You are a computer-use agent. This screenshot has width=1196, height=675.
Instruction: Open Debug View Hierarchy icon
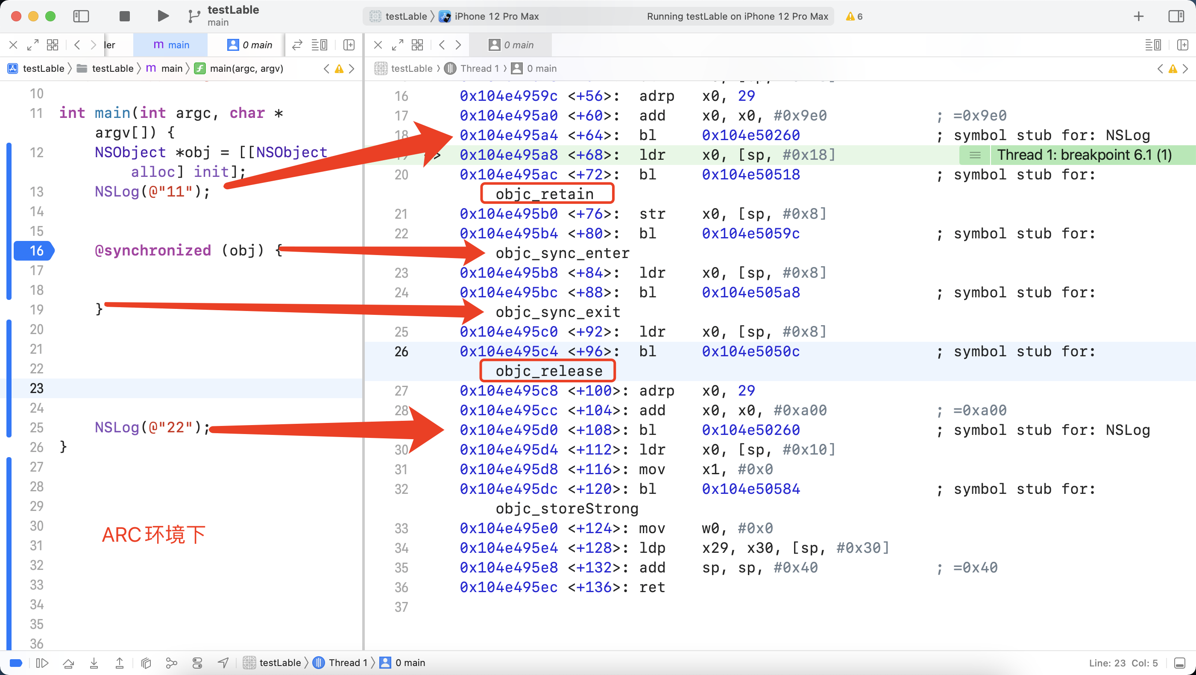pos(146,663)
